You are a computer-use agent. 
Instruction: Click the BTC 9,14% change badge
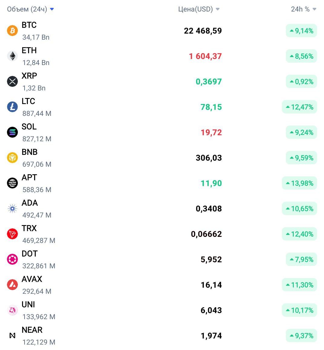pyautogui.click(x=301, y=31)
